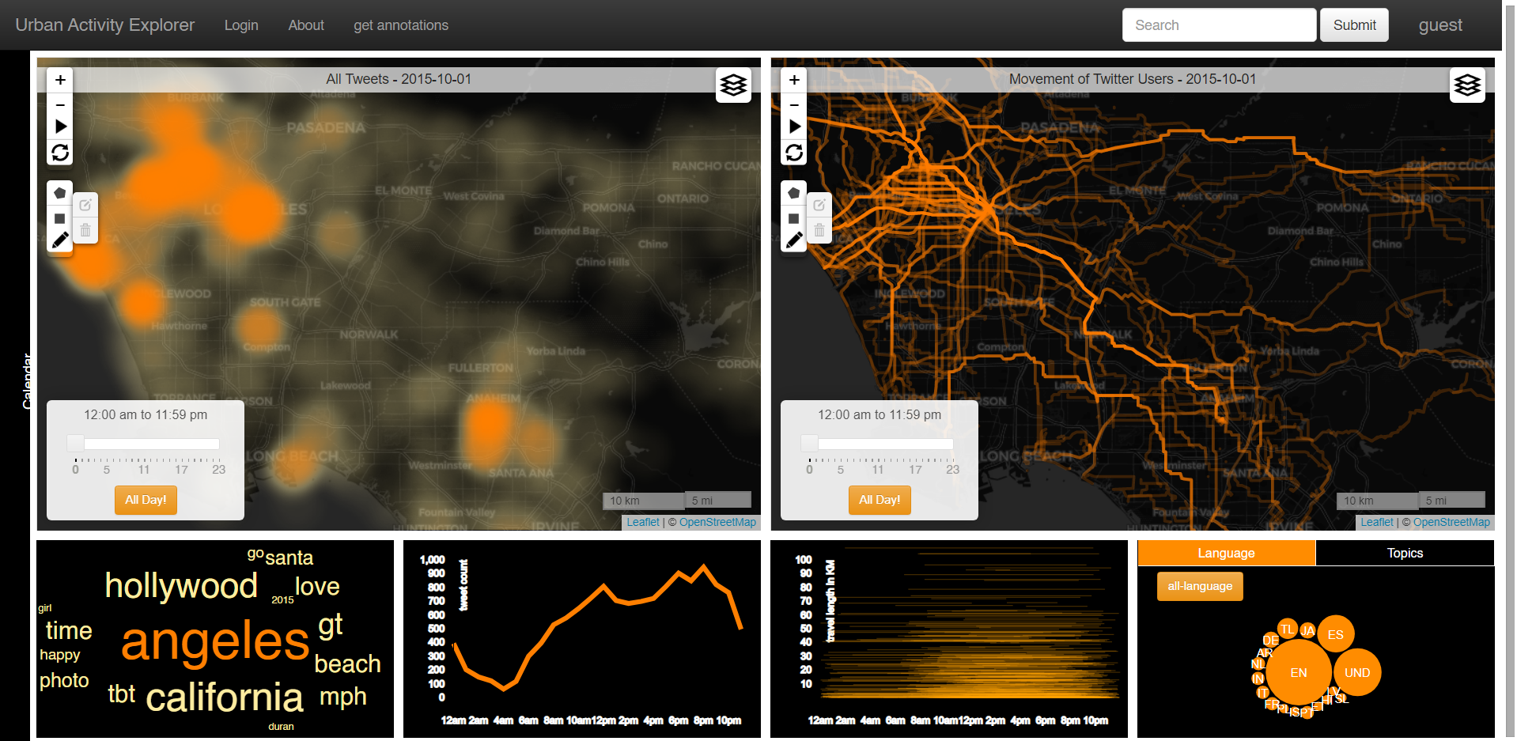This screenshot has width=1517, height=741.
Task: Play the animation on the All Tweets map
Action: [59, 126]
